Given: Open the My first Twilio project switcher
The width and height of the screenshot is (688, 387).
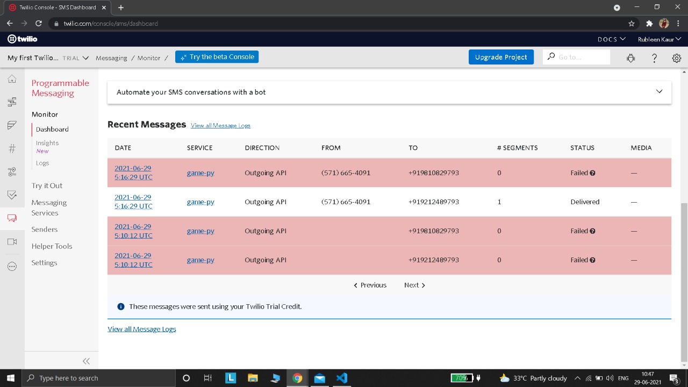Looking at the screenshot, I should (x=48, y=58).
